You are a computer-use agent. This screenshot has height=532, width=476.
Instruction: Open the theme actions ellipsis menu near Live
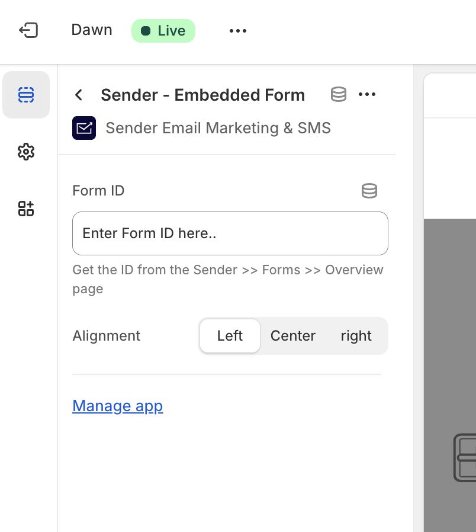tap(238, 31)
